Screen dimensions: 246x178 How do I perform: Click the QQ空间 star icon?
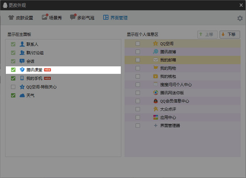pyautogui.click(x=156, y=43)
